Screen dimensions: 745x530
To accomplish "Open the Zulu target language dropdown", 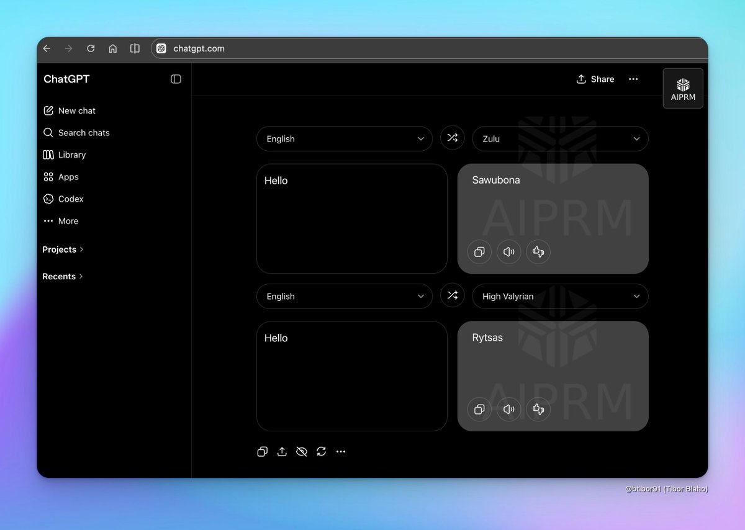I will pyautogui.click(x=561, y=139).
